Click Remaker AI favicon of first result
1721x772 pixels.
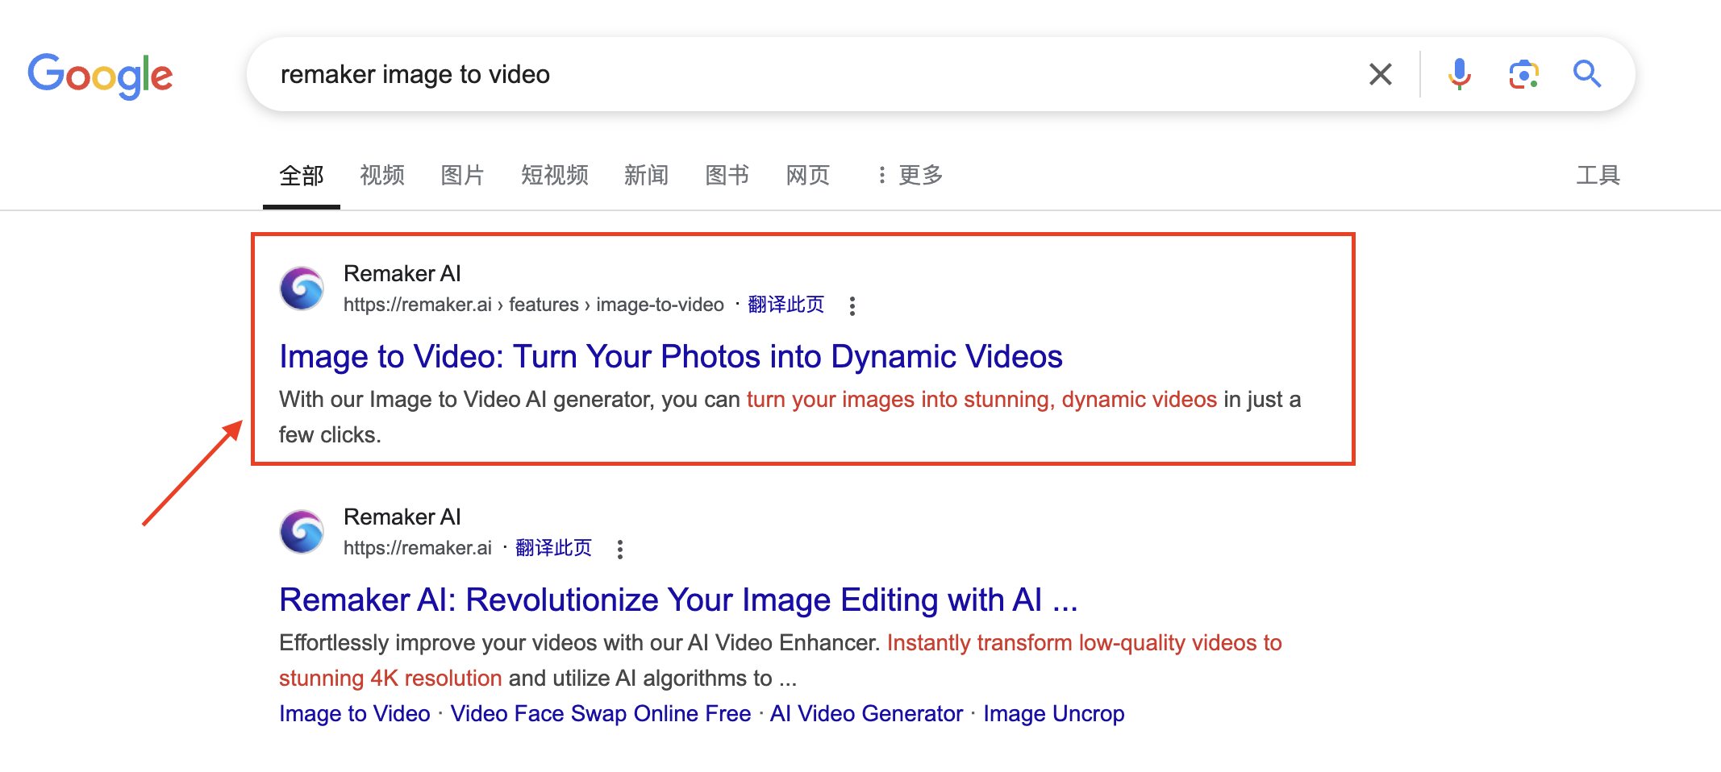(x=302, y=288)
